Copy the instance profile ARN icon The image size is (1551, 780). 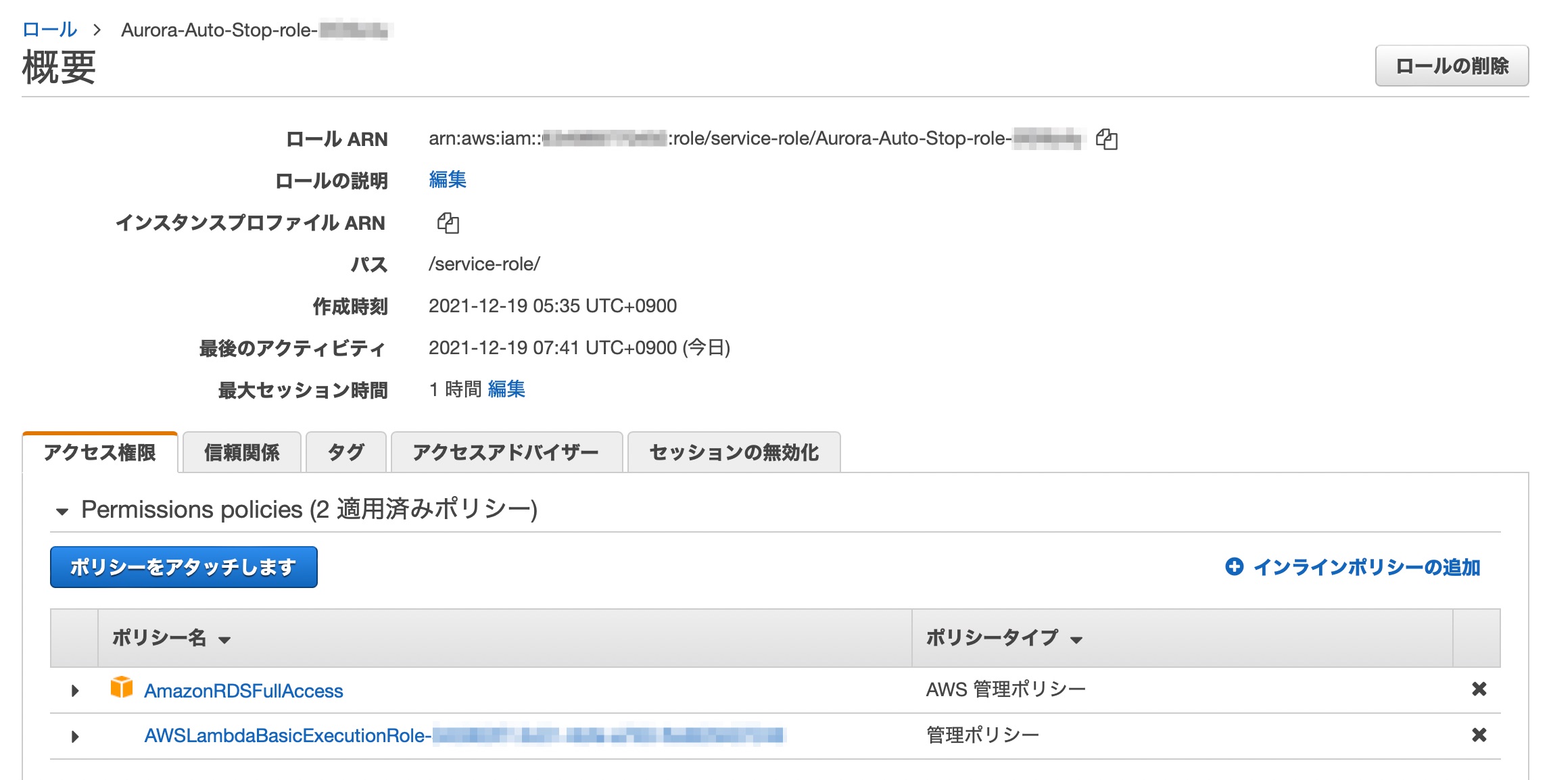(x=448, y=223)
